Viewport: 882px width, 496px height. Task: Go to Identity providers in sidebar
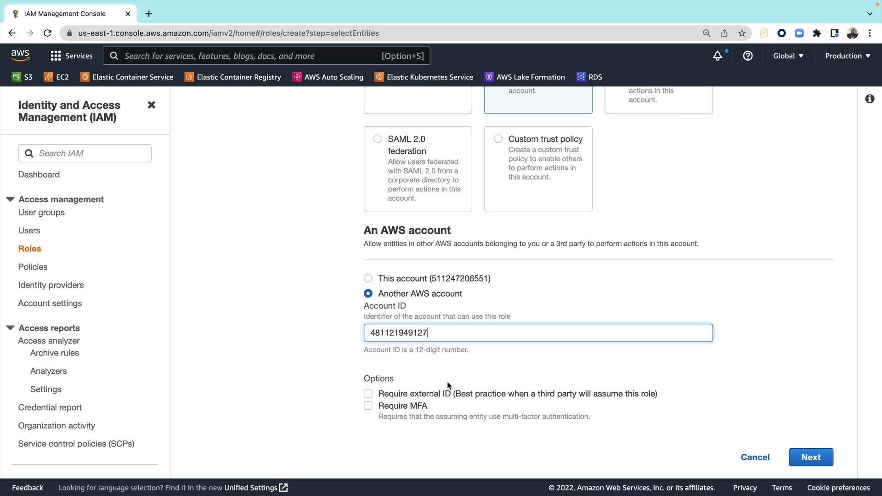coord(51,285)
